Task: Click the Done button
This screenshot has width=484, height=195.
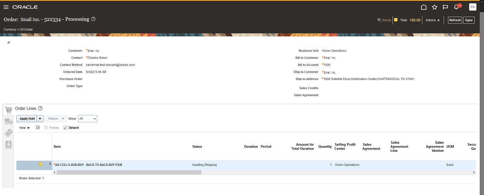Action: [x=469, y=20]
